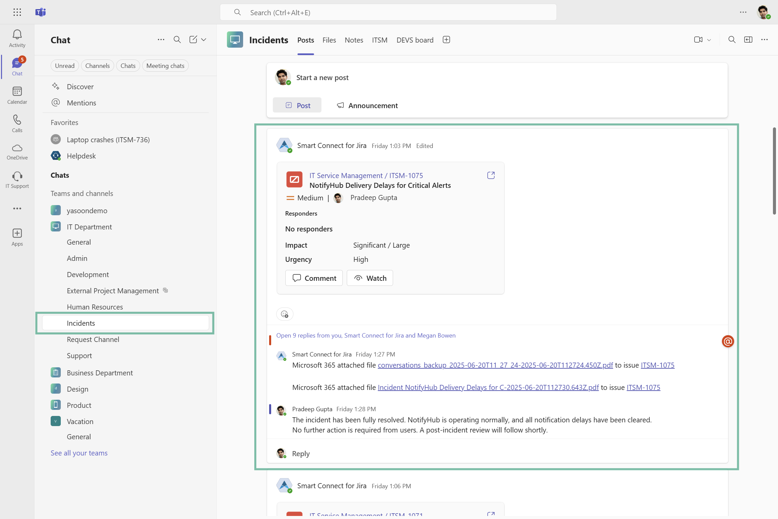Click the red mention indicator badge

728,341
